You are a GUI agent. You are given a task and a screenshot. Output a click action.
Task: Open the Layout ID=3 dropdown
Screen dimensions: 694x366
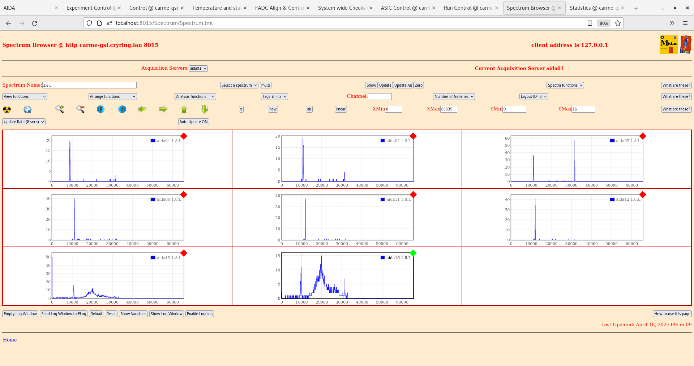[x=534, y=96]
